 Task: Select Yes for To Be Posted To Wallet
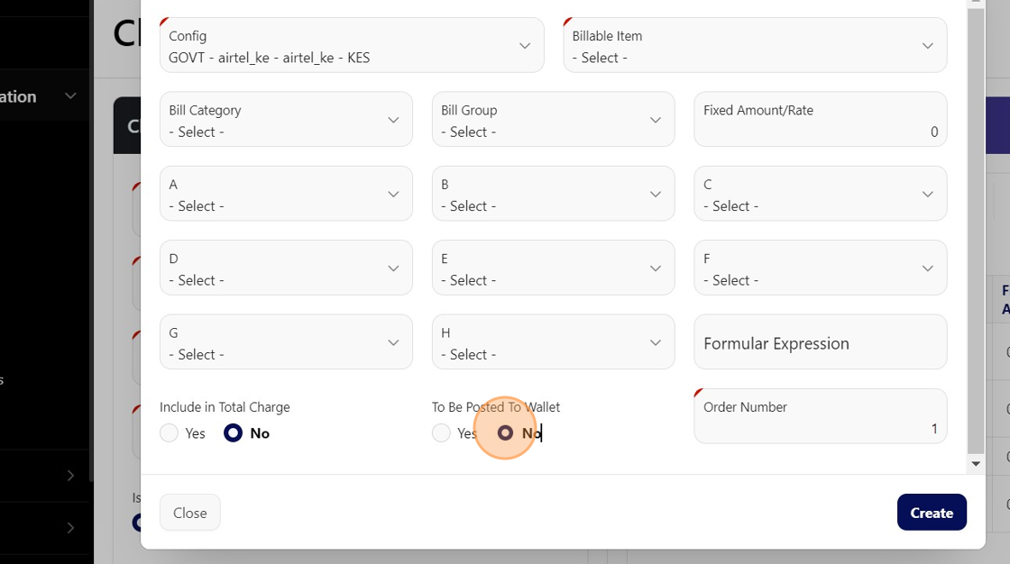[x=441, y=433]
